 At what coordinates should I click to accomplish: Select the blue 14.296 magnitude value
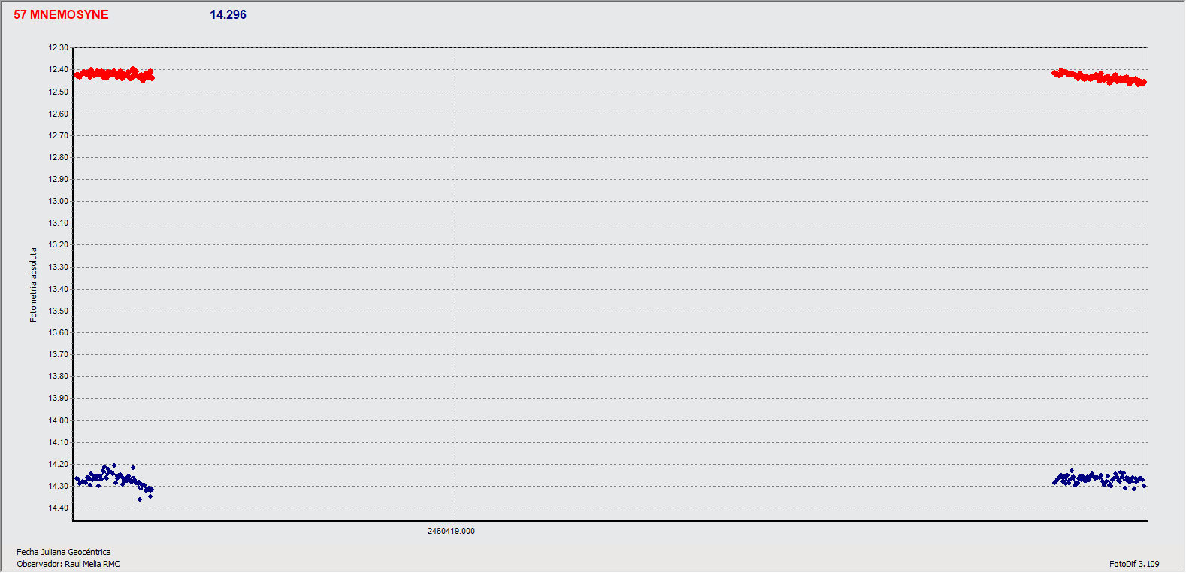tap(228, 15)
